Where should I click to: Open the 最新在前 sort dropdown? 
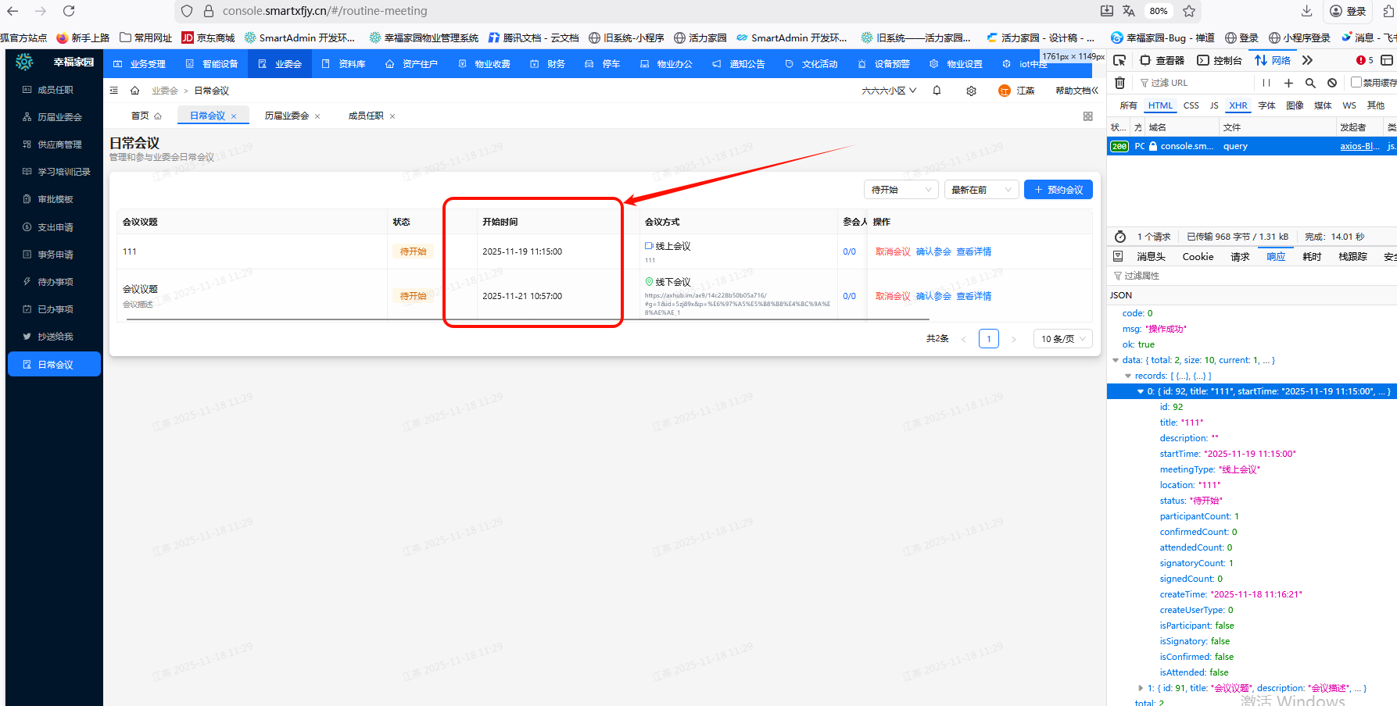tap(980, 190)
